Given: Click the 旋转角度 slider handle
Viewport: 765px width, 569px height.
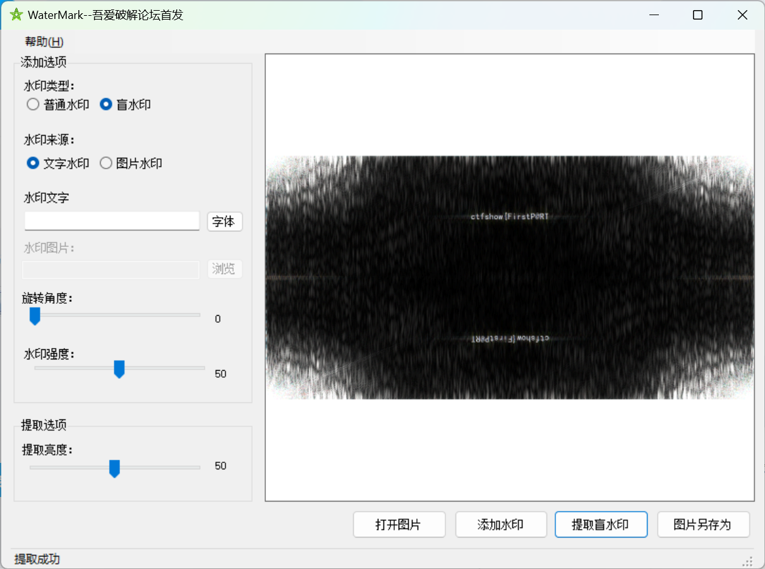Looking at the screenshot, I should click(35, 316).
